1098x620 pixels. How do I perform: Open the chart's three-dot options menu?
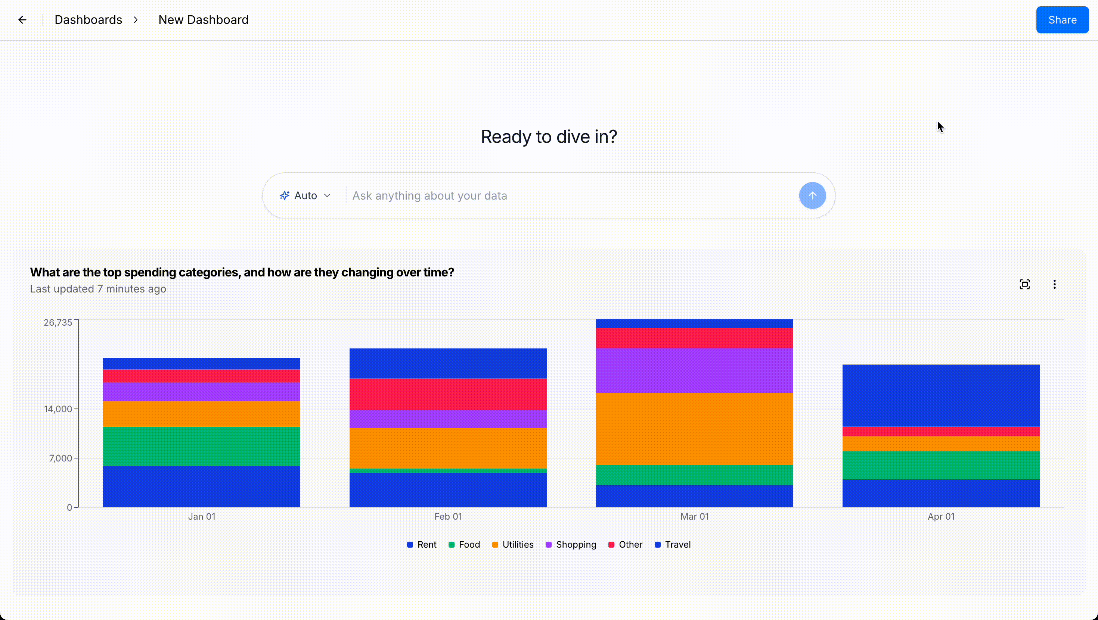[x=1055, y=284]
